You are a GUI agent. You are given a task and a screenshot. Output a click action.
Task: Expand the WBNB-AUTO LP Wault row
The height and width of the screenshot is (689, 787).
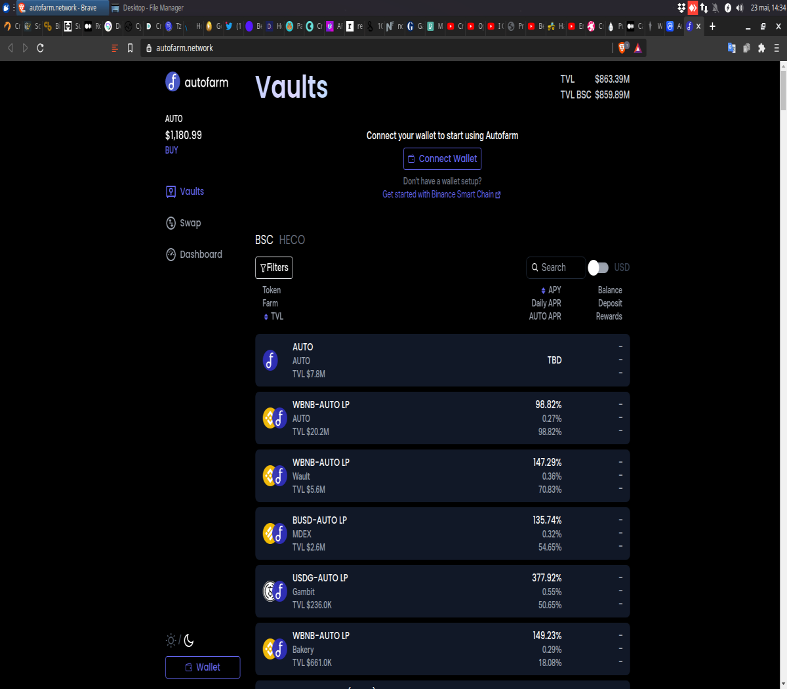tap(443, 476)
